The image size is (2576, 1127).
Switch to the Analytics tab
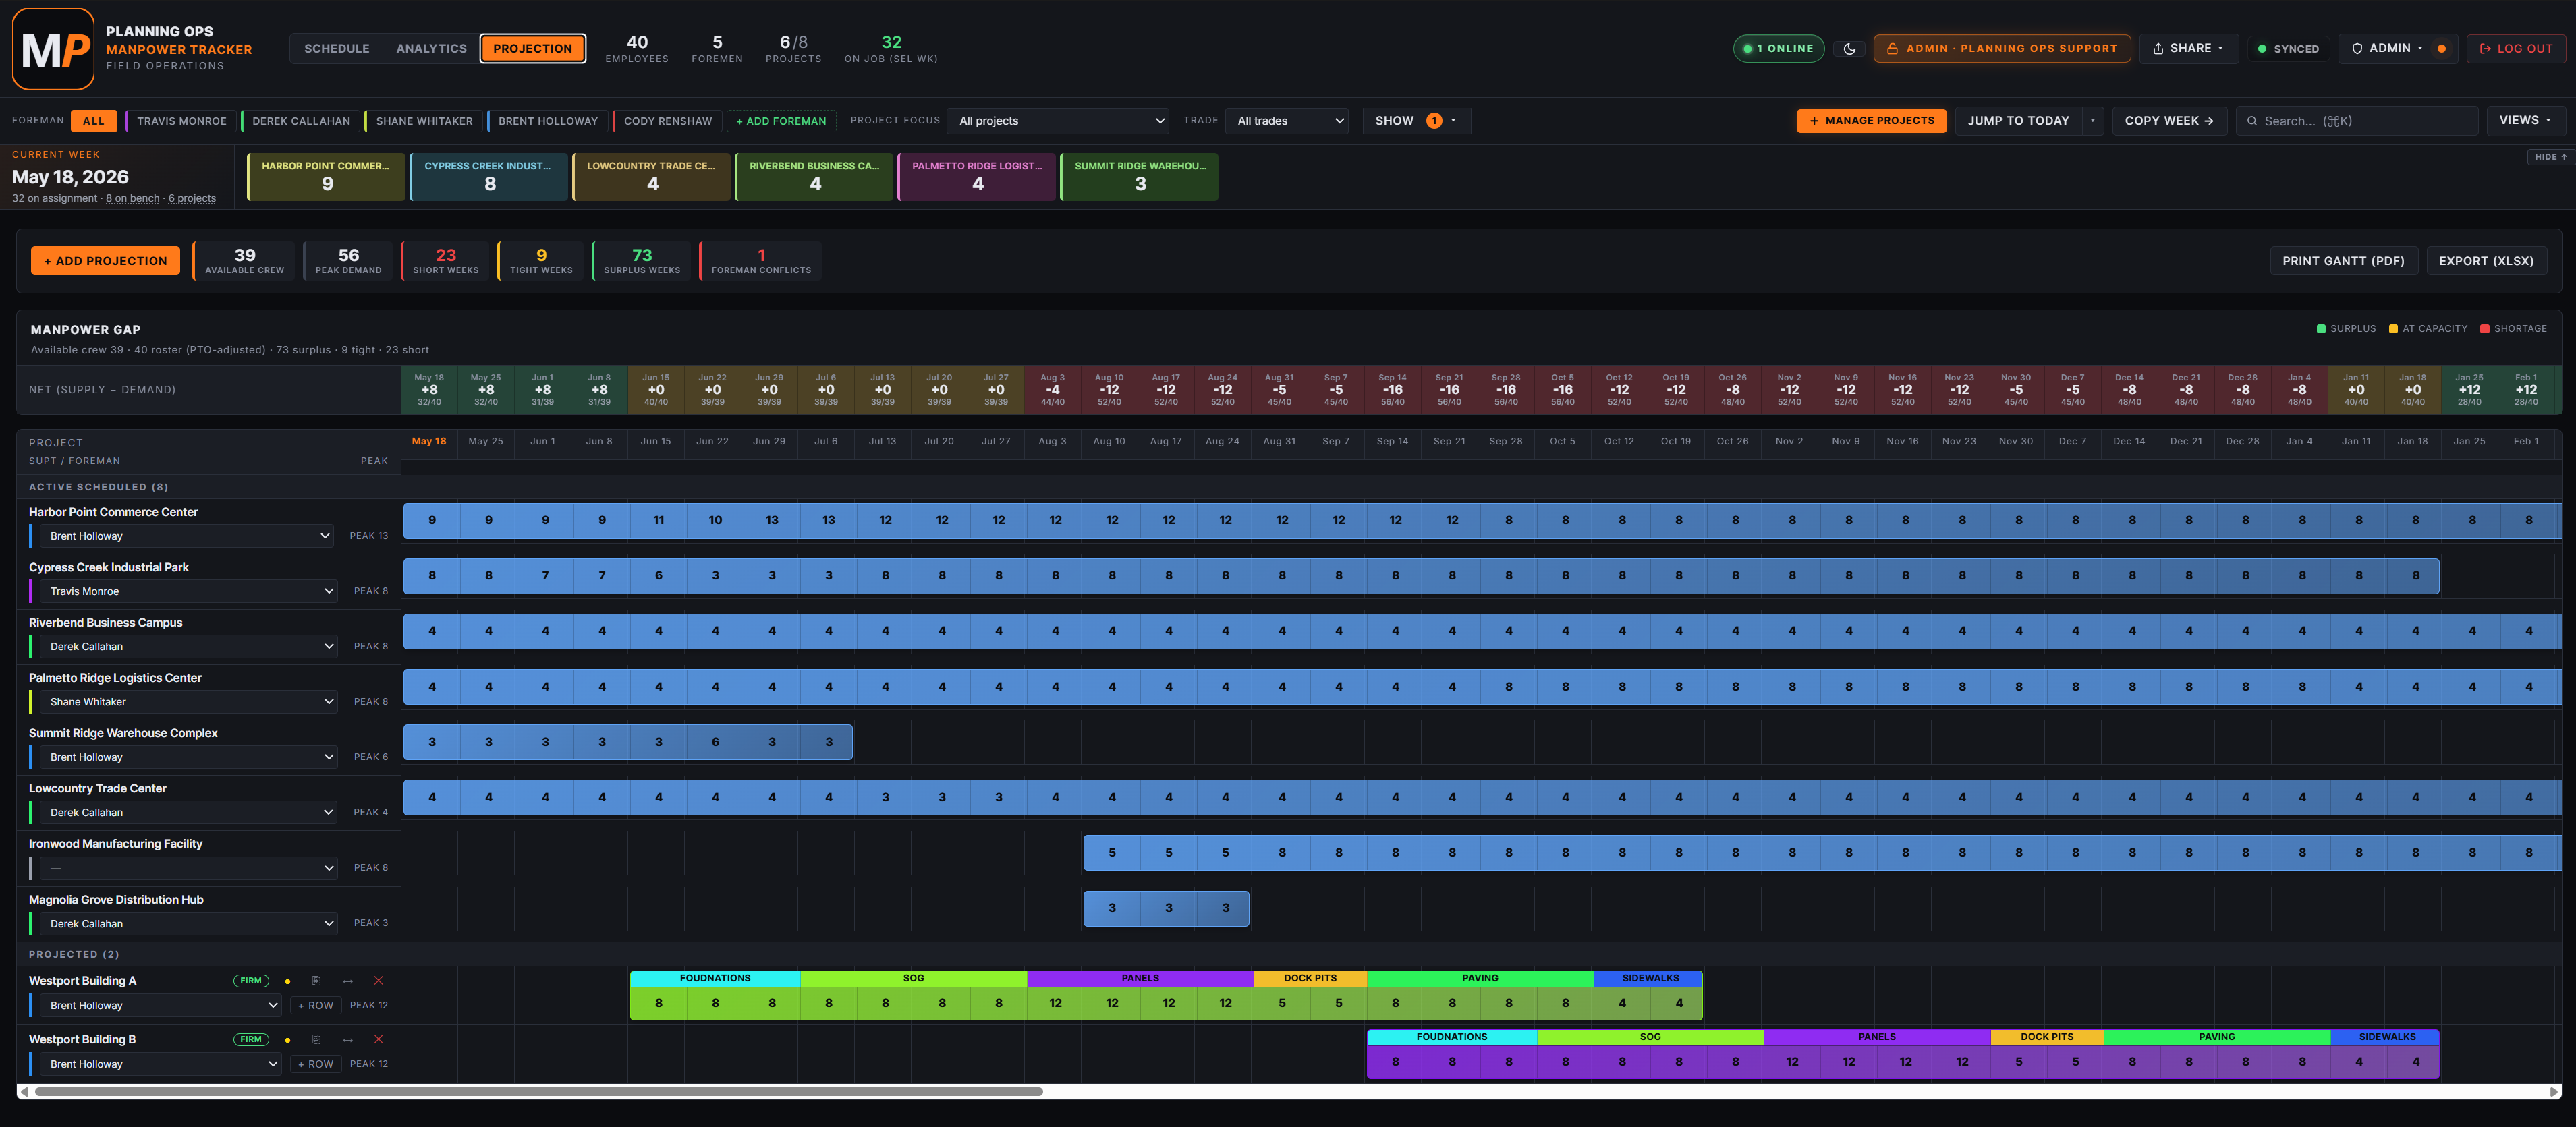[431, 48]
